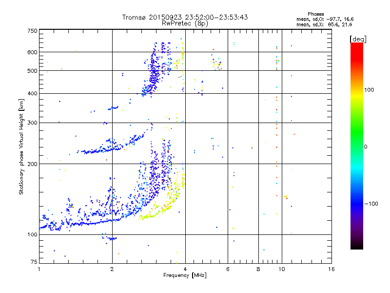Click the 'mean, sd,X: 85.6, 21.6' line
This screenshot has height=293, width=390.
324,25
